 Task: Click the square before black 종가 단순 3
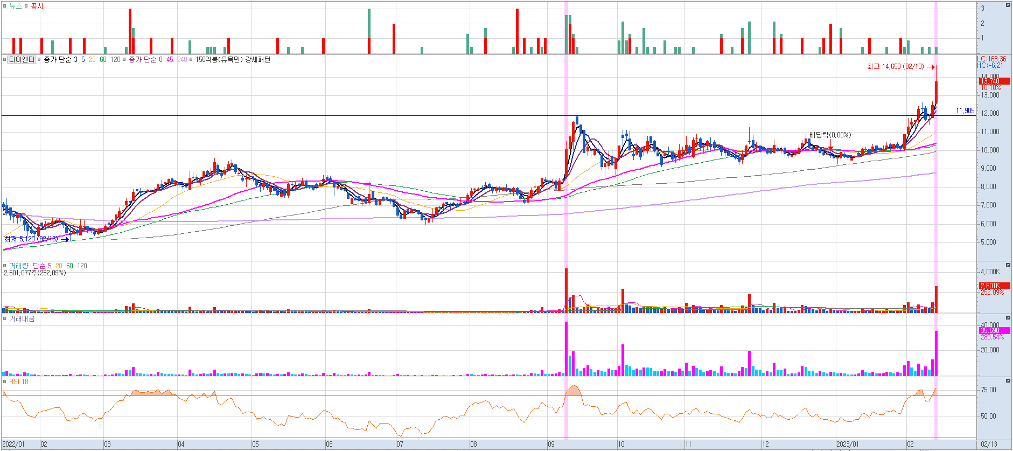point(39,60)
